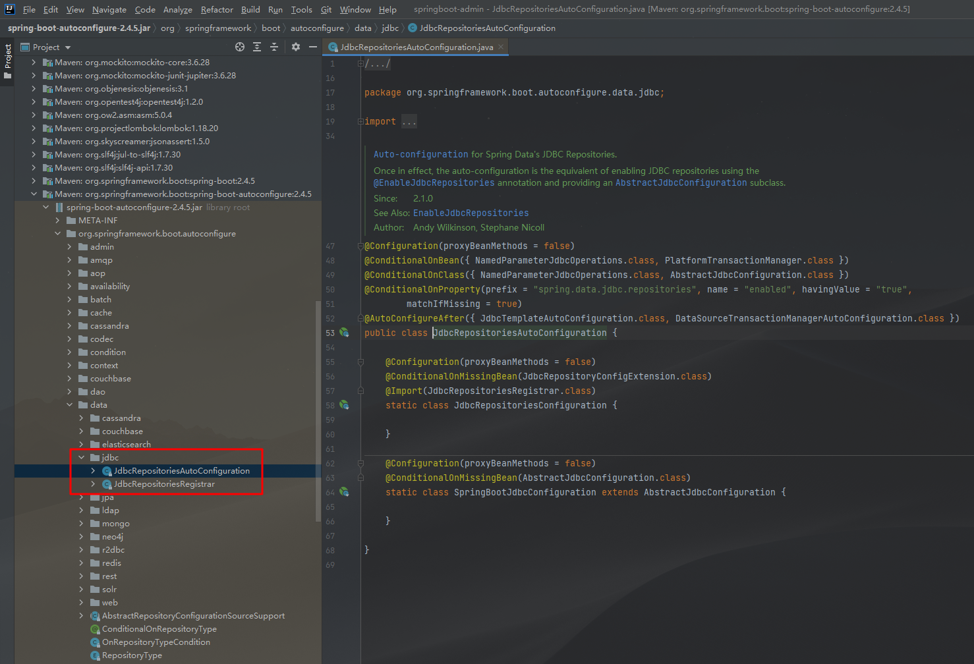Select JdbcRepositoriesAutoConfiguration in project tree
The width and height of the screenshot is (974, 664).
182,471
